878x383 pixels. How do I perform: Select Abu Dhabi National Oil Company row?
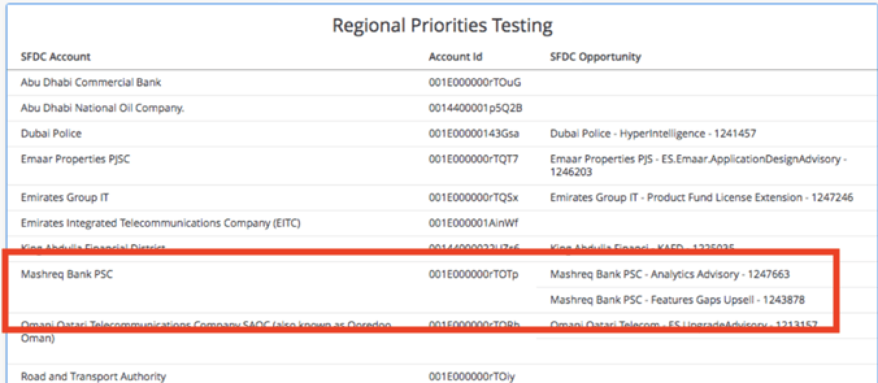(103, 108)
